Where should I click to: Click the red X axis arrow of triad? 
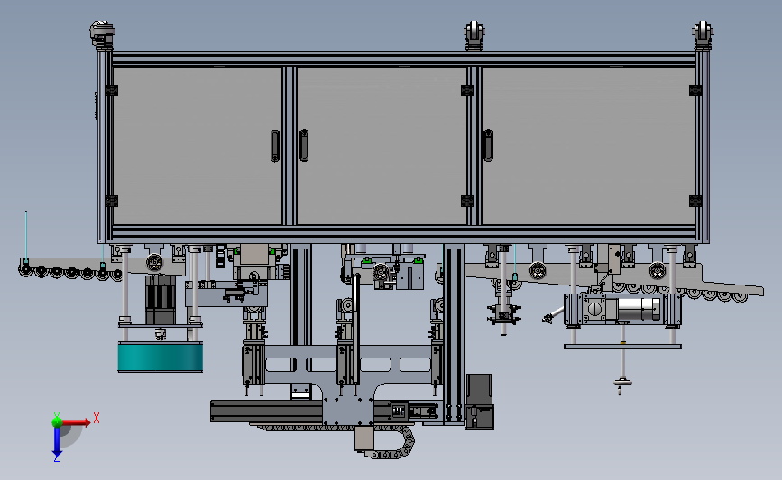click(x=75, y=422)
